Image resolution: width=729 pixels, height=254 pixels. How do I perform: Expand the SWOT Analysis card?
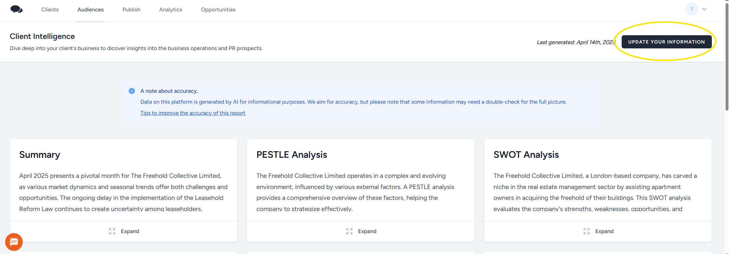604,231
